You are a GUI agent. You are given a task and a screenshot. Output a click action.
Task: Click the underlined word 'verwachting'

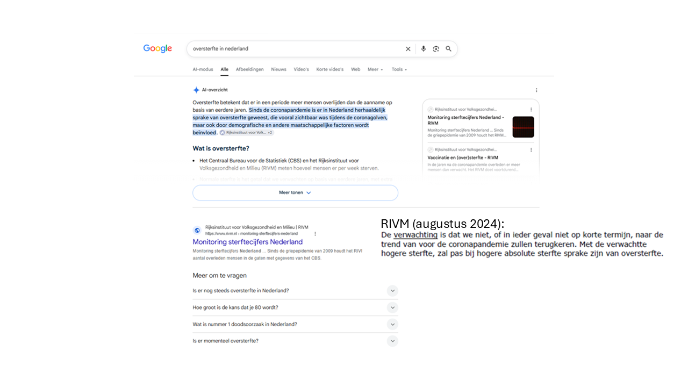pos(415,235)
